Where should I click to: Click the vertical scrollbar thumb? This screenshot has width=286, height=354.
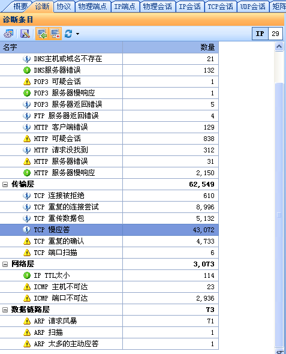[x=279, y=214]
